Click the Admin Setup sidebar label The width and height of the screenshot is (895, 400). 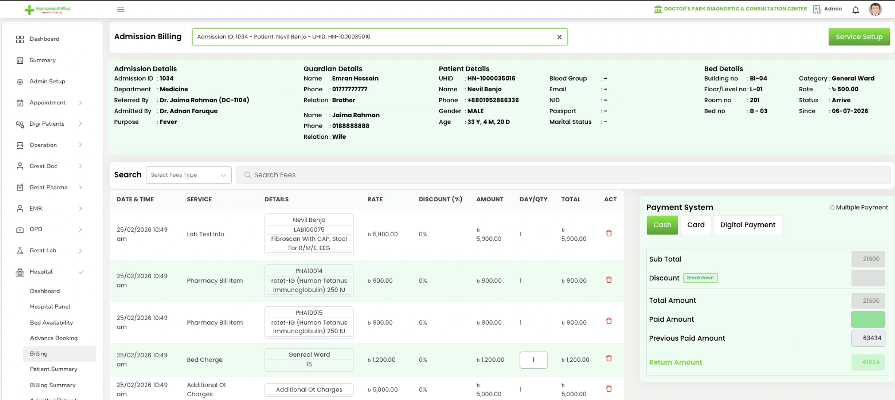point(47,82)
